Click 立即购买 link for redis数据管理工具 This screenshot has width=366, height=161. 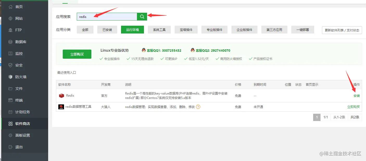(x=354, y=107)
